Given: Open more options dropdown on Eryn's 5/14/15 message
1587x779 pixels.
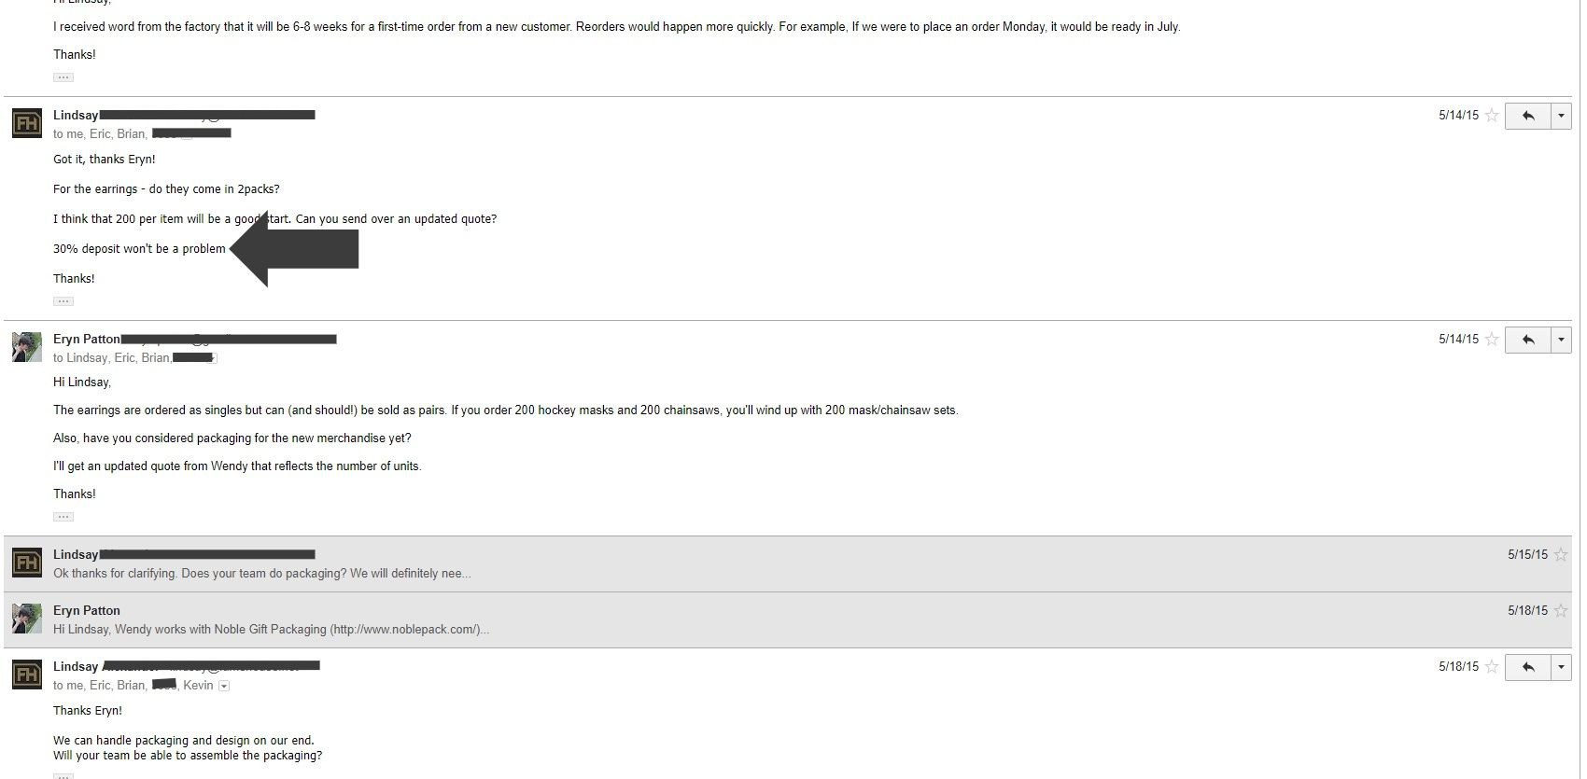Looking at the screenshot, I should 1561,340.
